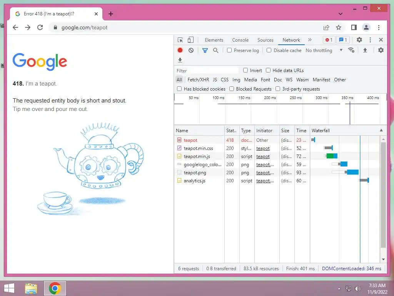
Task: Filter requests by JS
Action: coord(215,80)
